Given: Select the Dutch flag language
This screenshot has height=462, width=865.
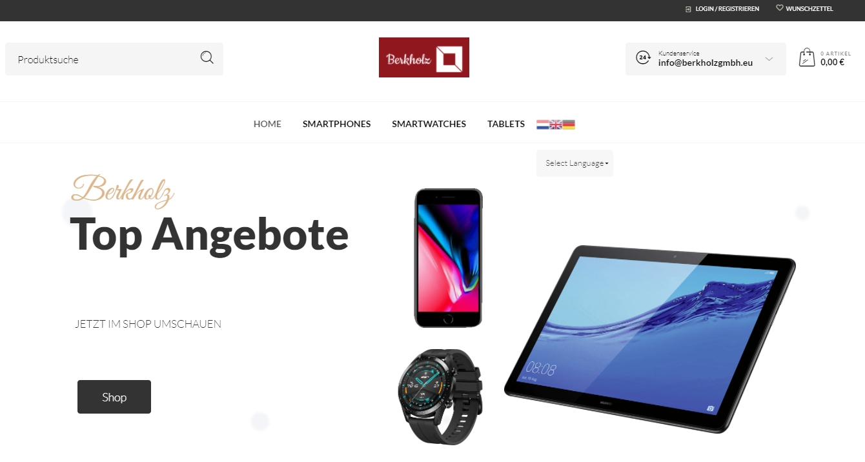Looking at the screenshot, I should [x=543, y=125].
